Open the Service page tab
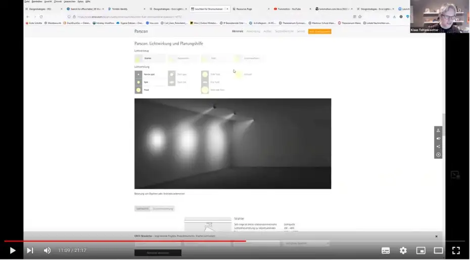 (301, 31)
